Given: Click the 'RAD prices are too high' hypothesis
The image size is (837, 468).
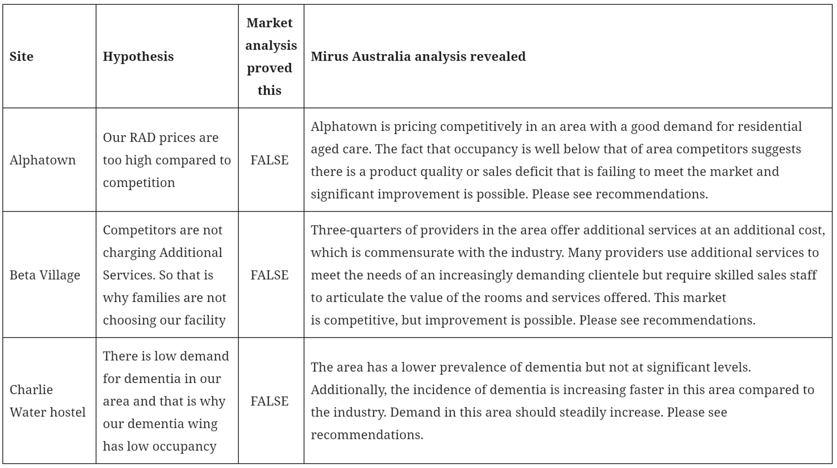Looking at the screenshot, I should click(167, 160).
